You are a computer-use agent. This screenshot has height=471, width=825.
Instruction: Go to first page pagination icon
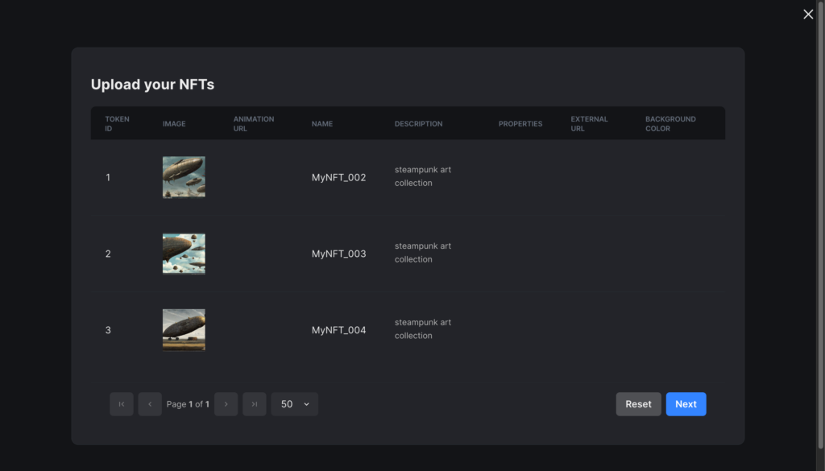[122, 403]
